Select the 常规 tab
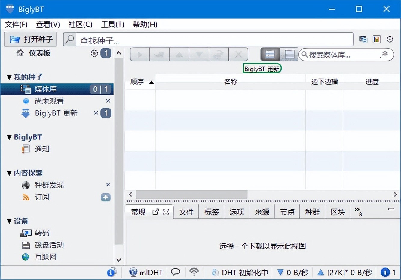 [138, 212]
